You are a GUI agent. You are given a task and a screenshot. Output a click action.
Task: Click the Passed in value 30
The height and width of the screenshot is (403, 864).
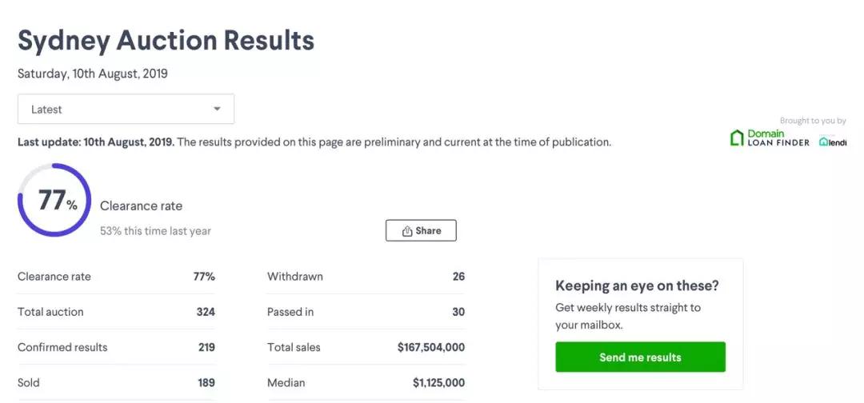click(x=458, y=312)
